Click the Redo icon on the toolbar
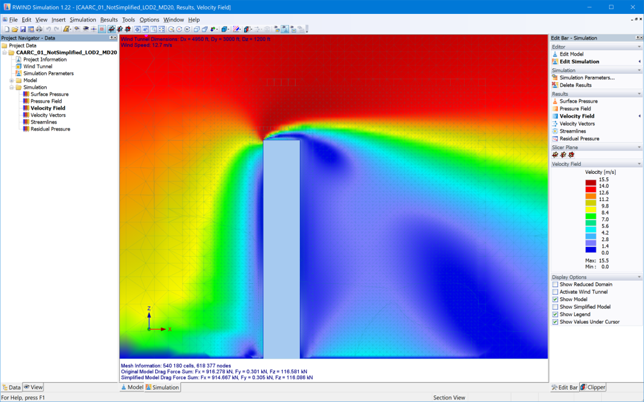This screenshot has width=644, height=402. [56, 29]
